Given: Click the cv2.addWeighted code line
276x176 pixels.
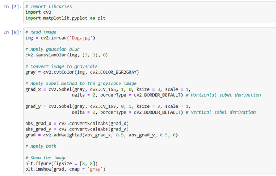Looking at the screenshot, I should tap(101, 135).
